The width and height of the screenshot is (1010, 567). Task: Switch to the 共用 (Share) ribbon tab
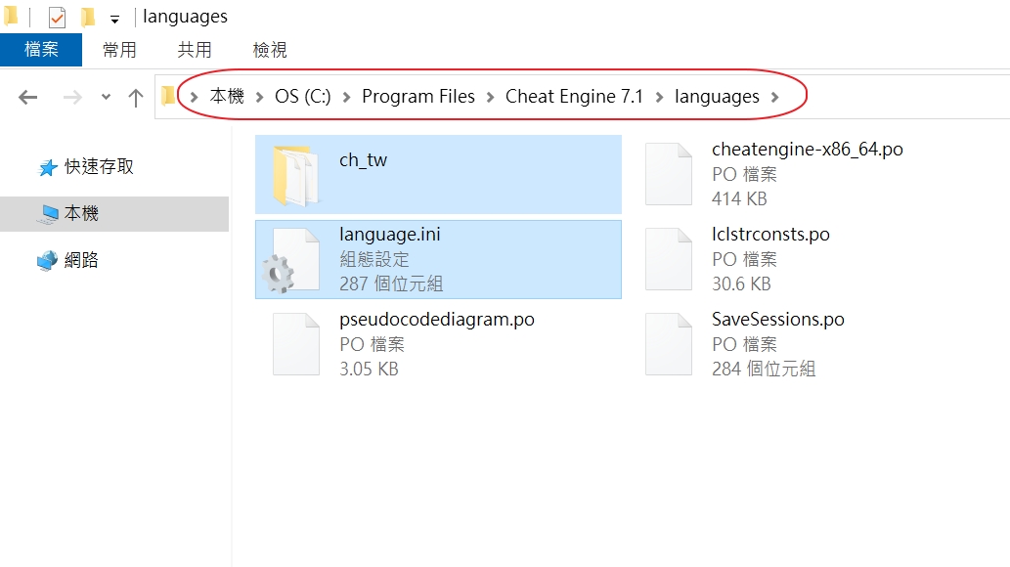[195, 50]
